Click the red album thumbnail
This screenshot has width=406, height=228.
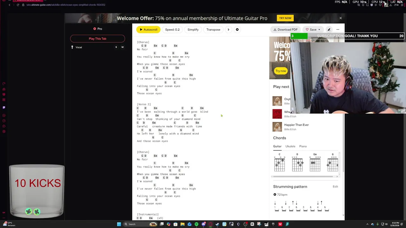(x=277, y=114)
